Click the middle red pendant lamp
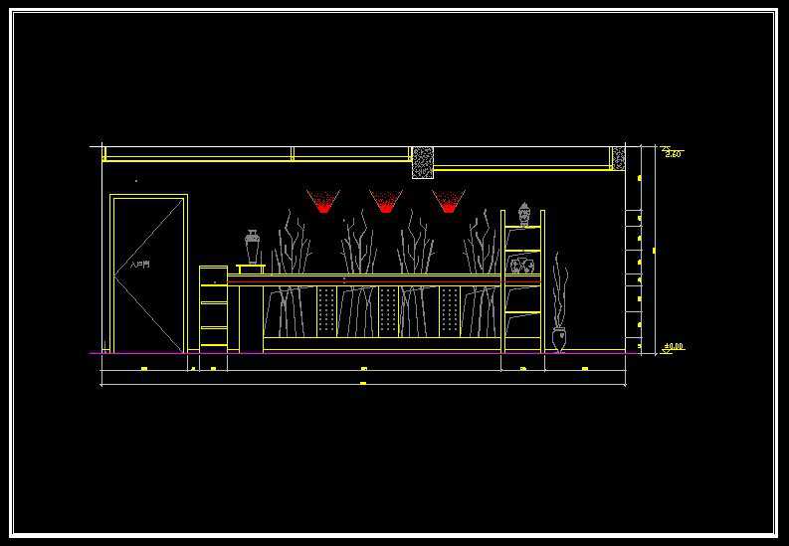The image size is (789, 546). click(x=385, y=202)
